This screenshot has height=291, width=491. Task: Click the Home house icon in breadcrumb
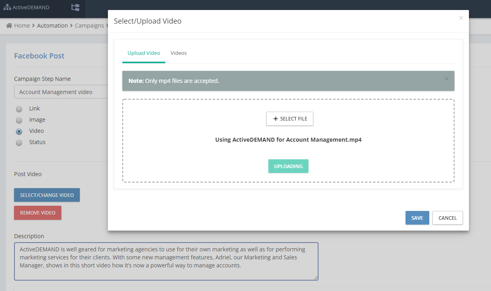[x=9, y=26]
